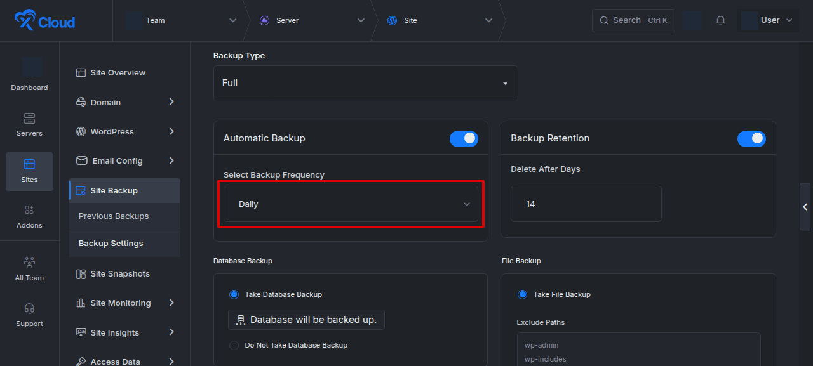Open Site Backup menu item
Screen dimensions: 813x366
[124, 191]
